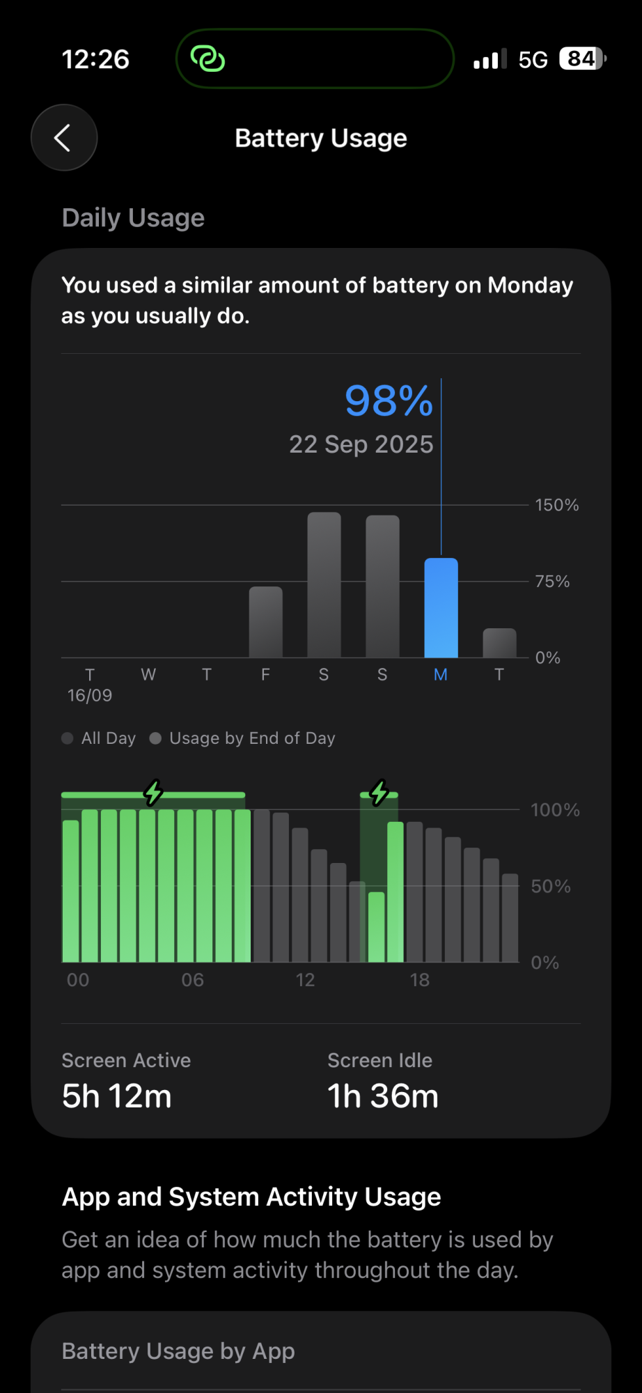This screenshot has width=642, height=1393.
Task: Open the Battery Usage by App section
Action: 178,1351
